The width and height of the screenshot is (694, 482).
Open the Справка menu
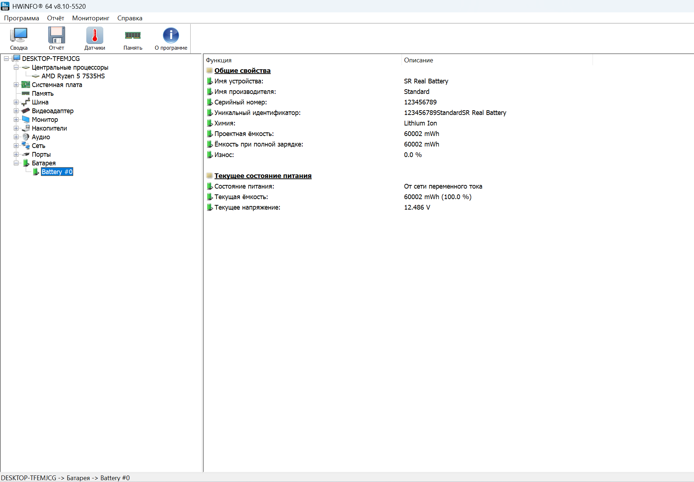coord(130,18)
